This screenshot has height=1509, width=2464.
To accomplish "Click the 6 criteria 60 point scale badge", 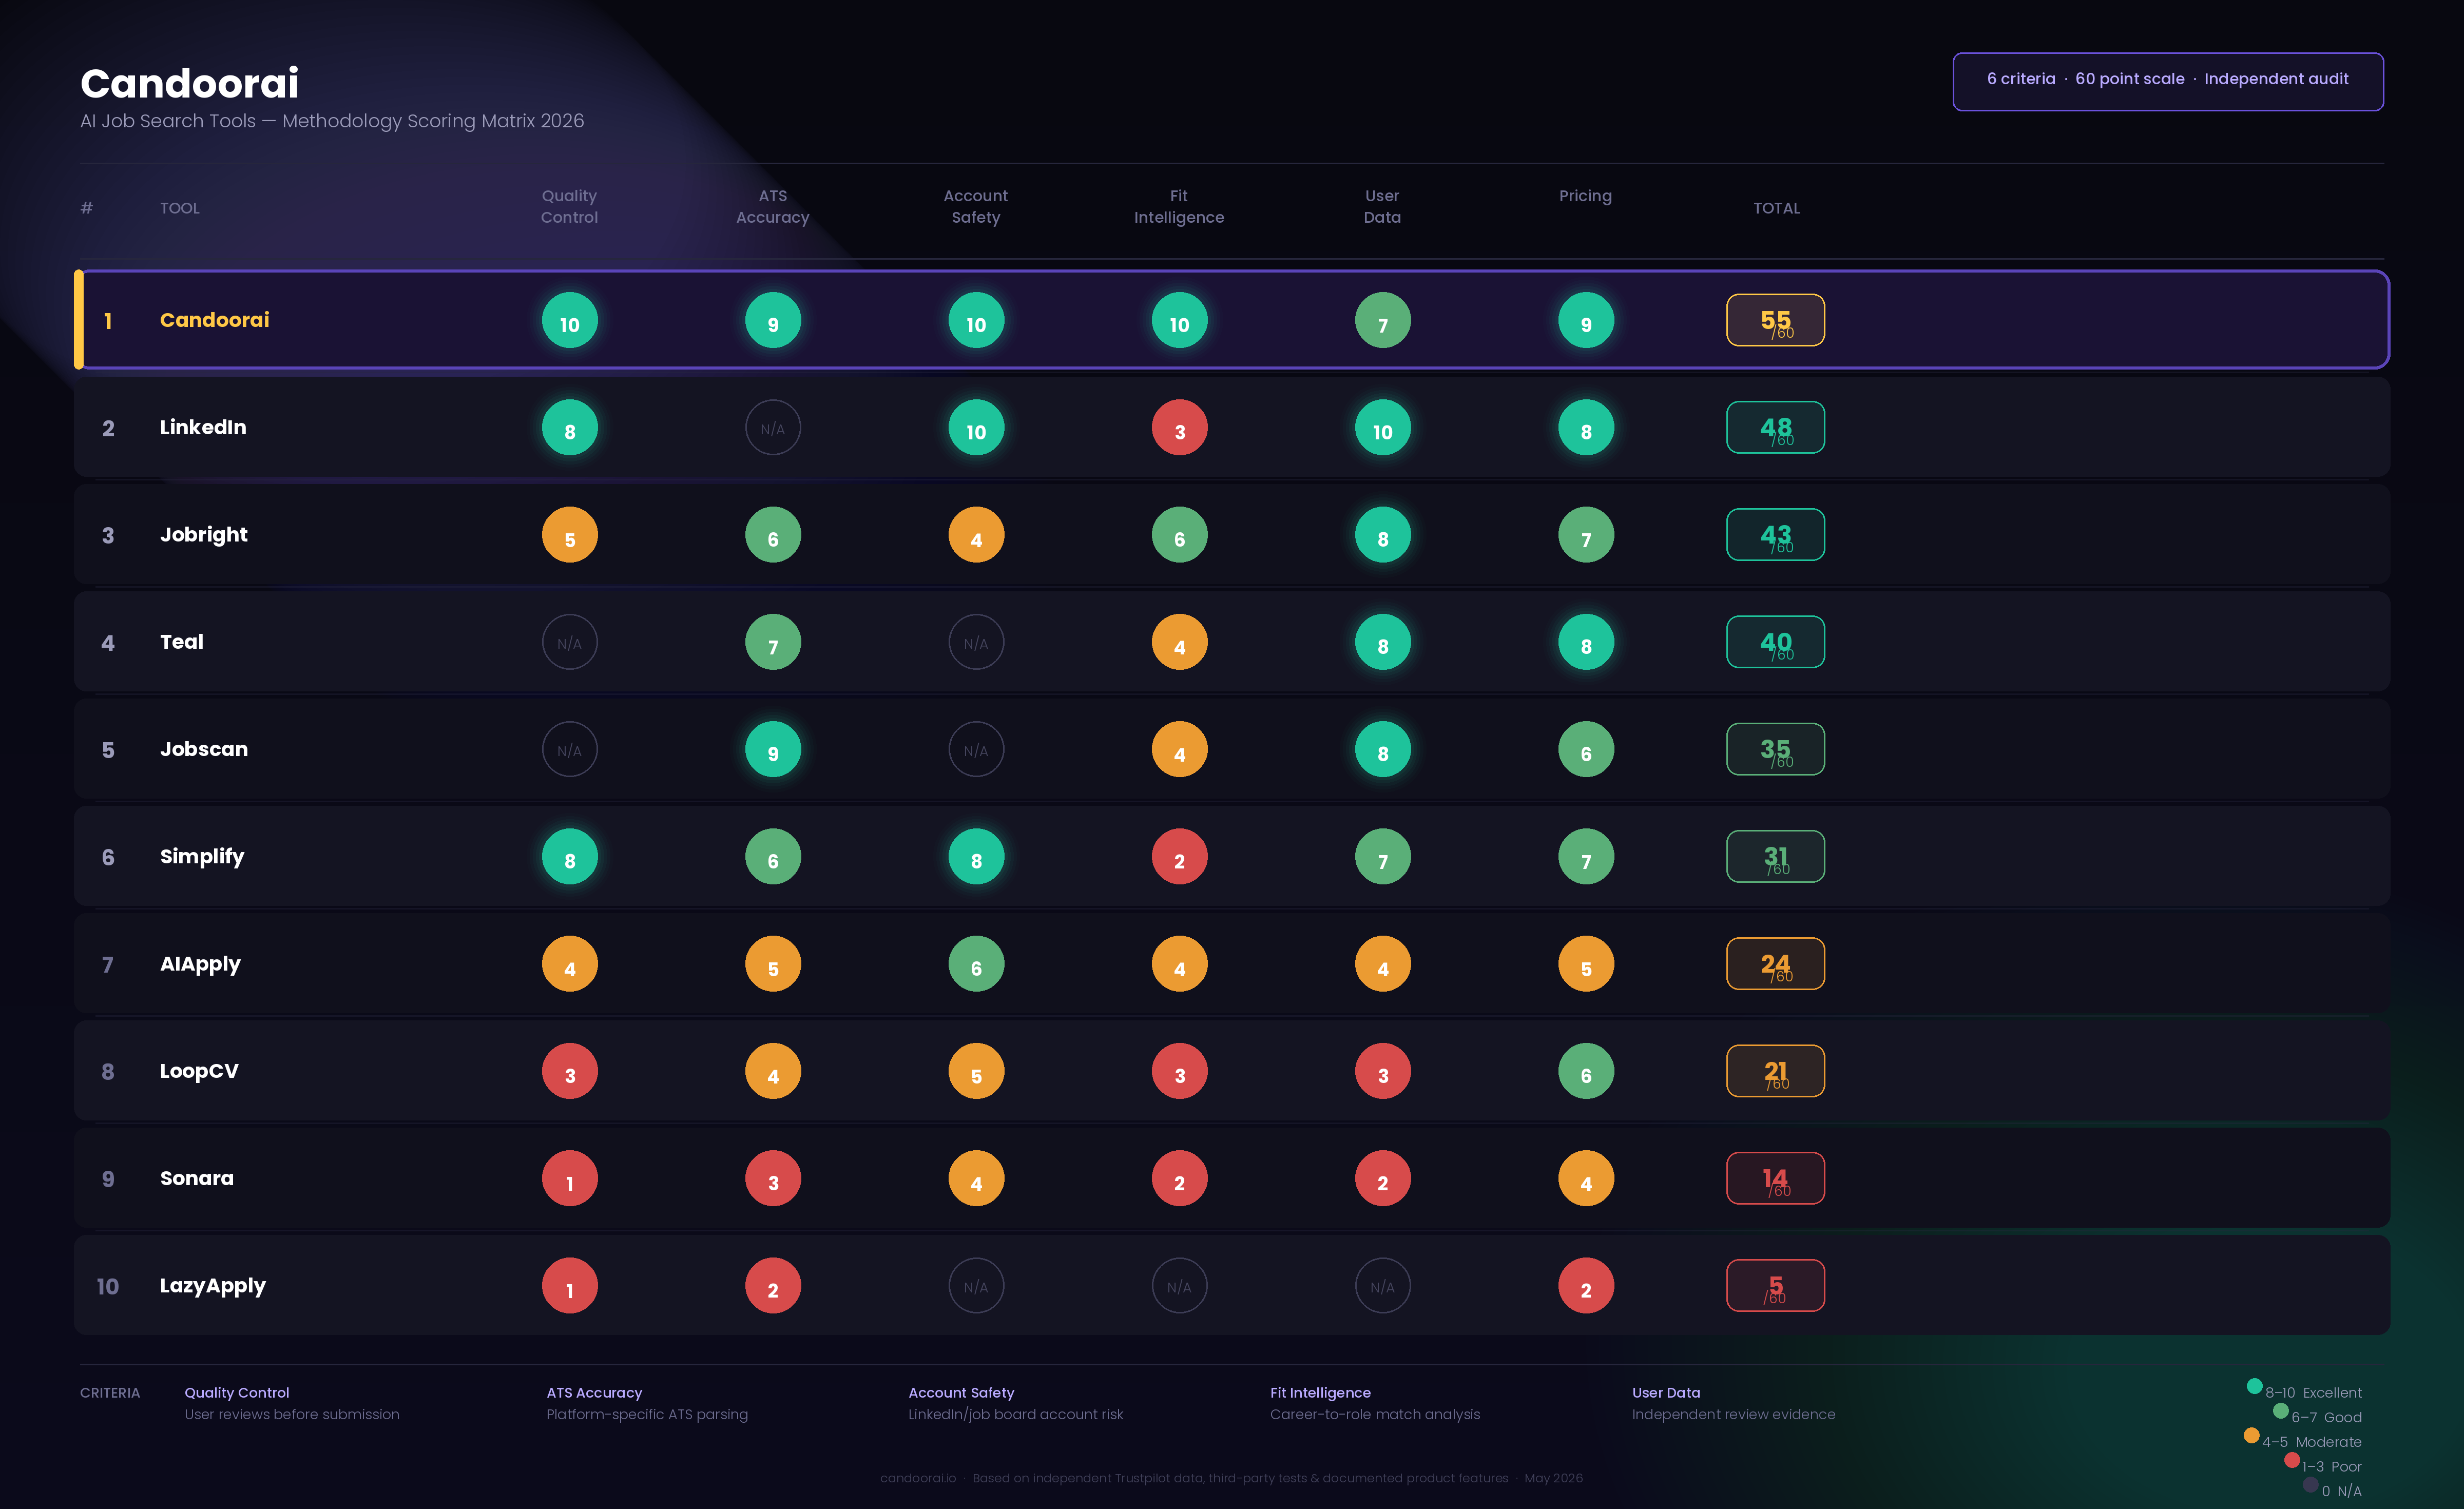I will point(2168,81).
